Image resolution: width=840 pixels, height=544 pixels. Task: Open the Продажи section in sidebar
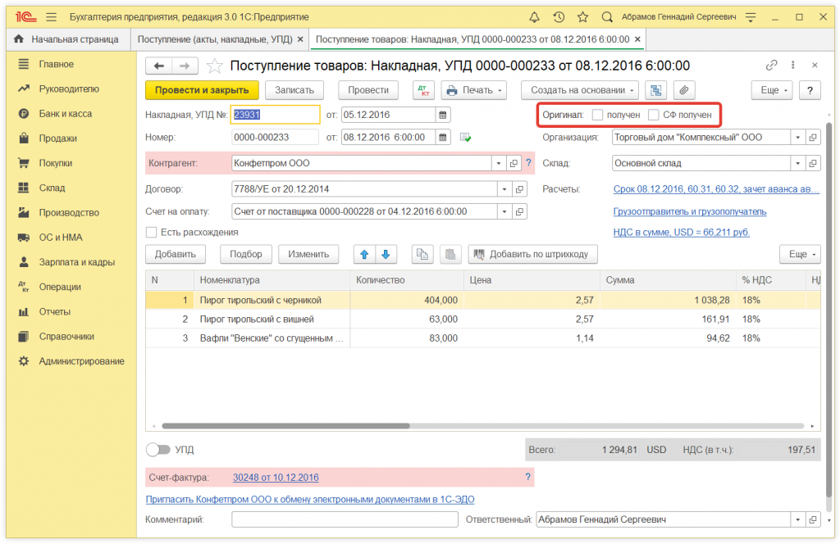[x=57, y=138]
